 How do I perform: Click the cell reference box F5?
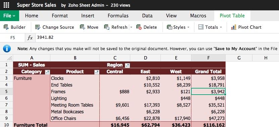pyautogui.click(x=12, y=37)
